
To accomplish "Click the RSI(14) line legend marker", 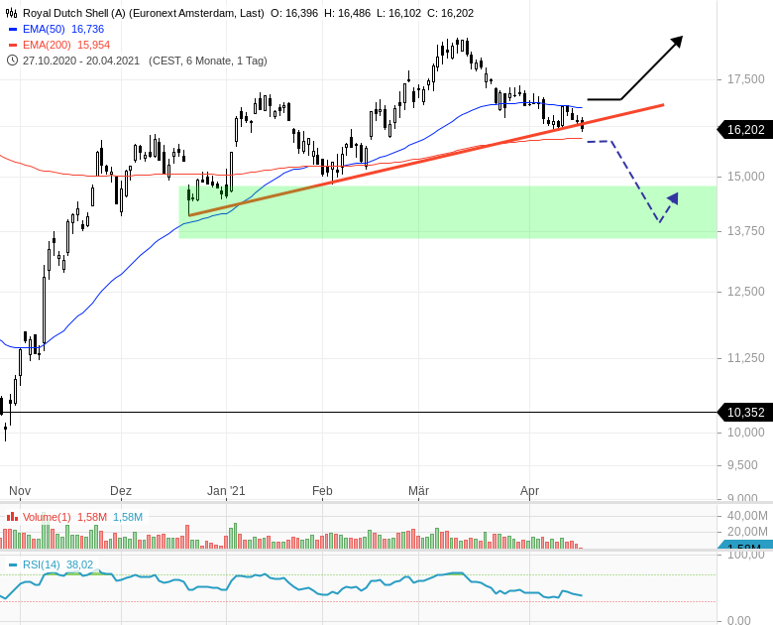I will [12, 565].
